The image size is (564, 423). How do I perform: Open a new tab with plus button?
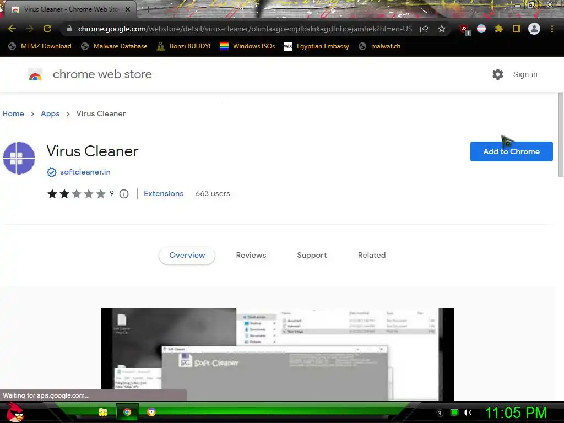148,9
